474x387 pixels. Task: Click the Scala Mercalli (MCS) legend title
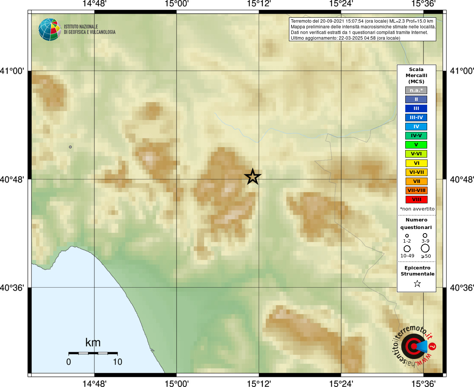point(416,76)
